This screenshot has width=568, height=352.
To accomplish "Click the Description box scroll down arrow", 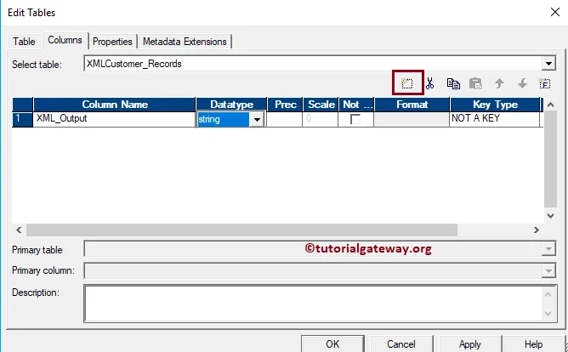I will click(548, 314).
